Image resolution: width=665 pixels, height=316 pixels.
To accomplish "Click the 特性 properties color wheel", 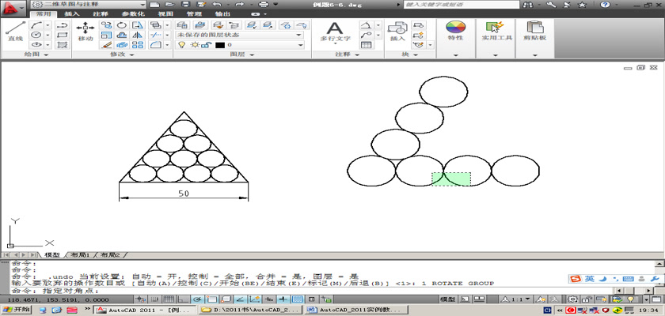I will [455, 32].
